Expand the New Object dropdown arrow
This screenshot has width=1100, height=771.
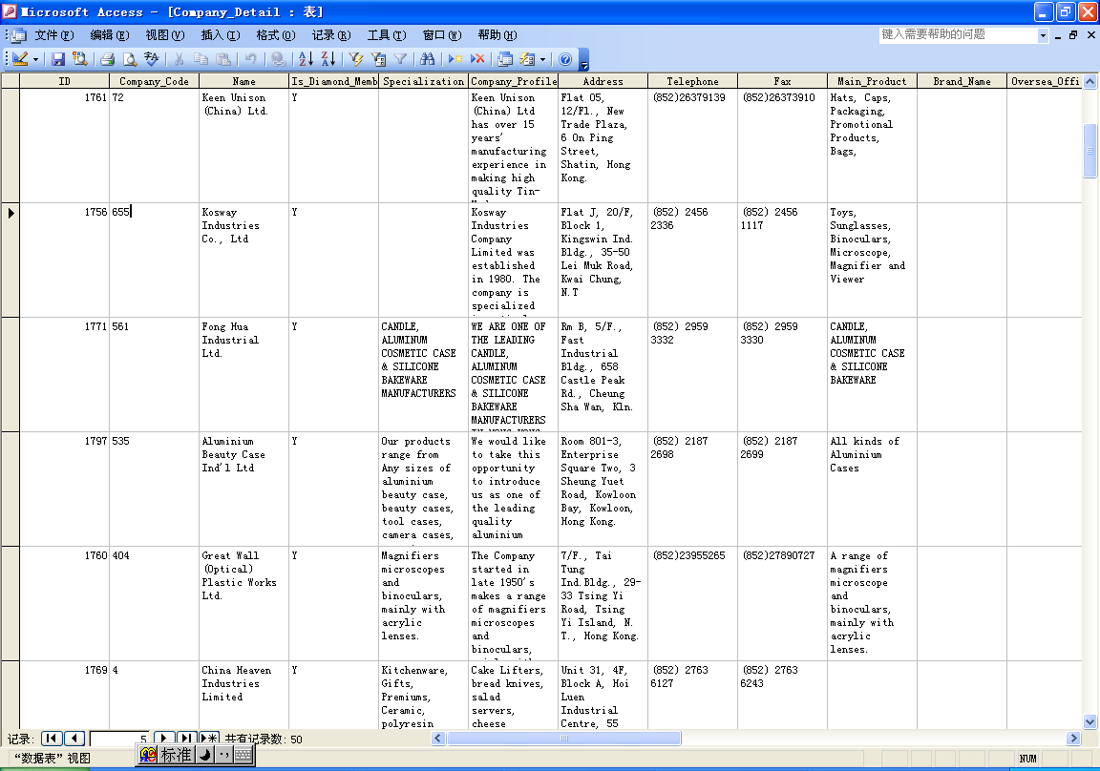[x=542, y=59]
